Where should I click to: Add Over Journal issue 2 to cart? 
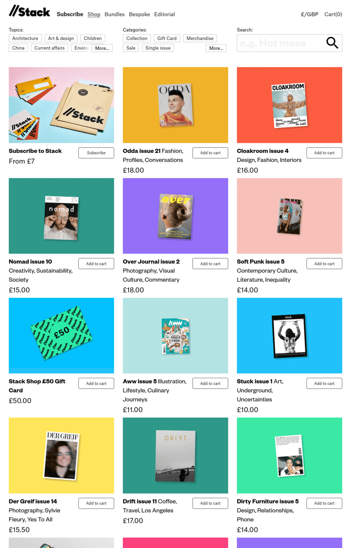click(210, 264)
